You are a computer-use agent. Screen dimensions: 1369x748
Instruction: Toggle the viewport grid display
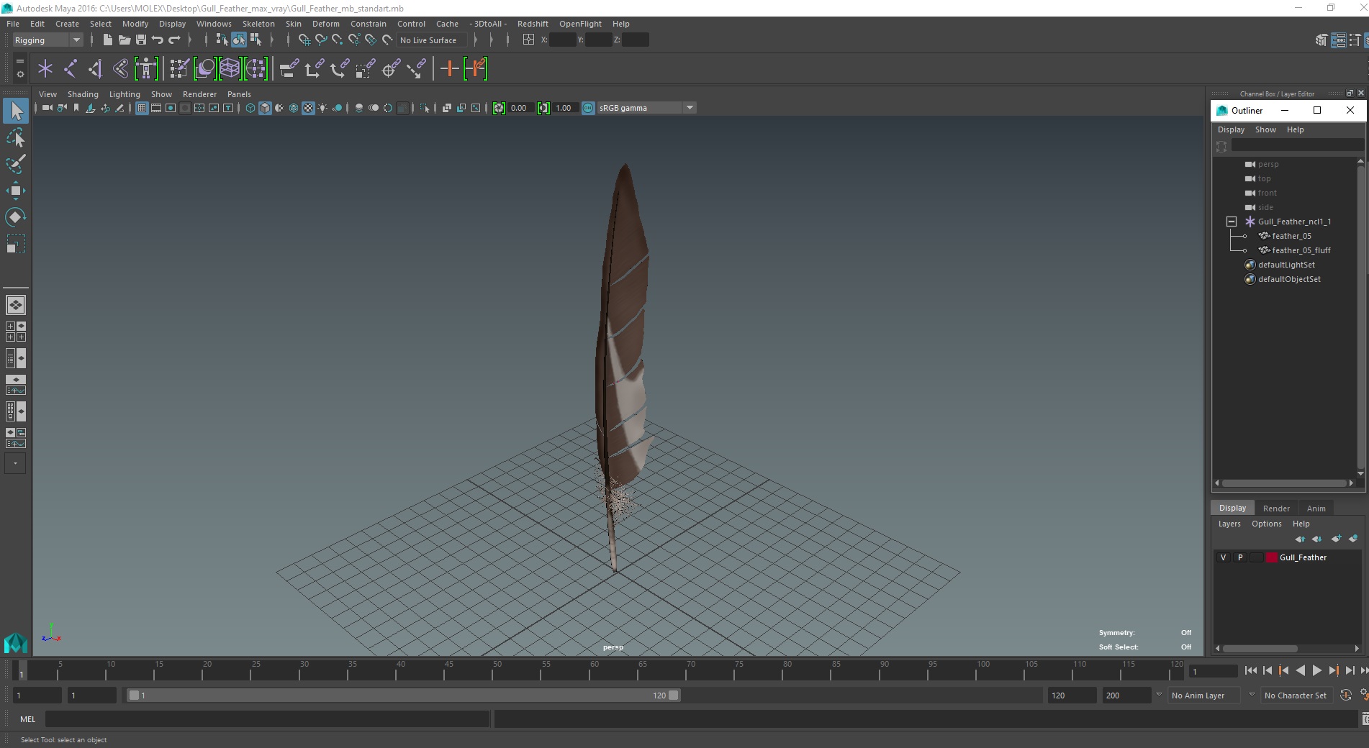coord(142,108)
